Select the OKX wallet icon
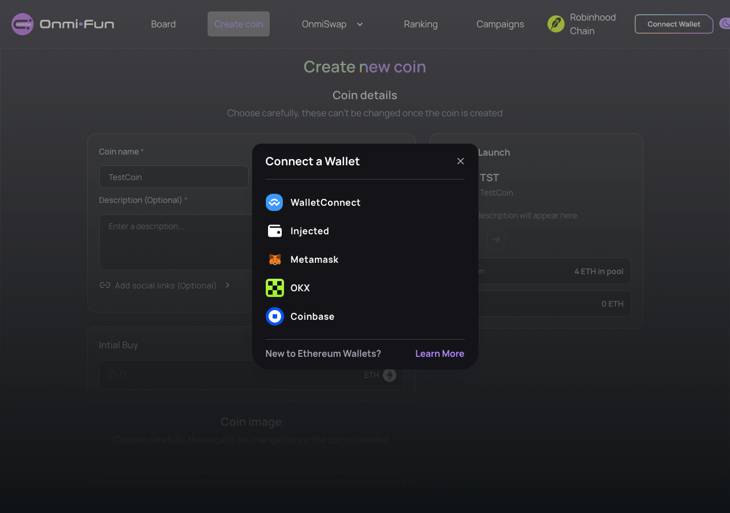 [x=274, y=288]
